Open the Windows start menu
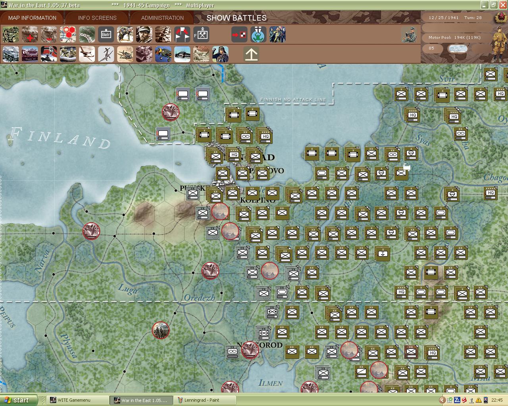 click(19, 400)
